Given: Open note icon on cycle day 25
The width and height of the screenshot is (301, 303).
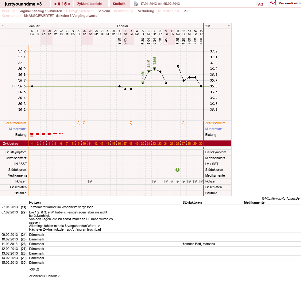Looking at the screenshot, I should [172, 182].
